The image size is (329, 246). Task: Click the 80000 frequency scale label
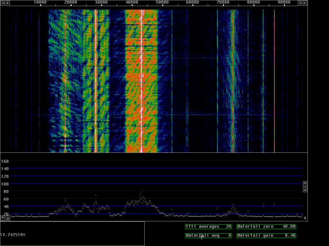253,2
